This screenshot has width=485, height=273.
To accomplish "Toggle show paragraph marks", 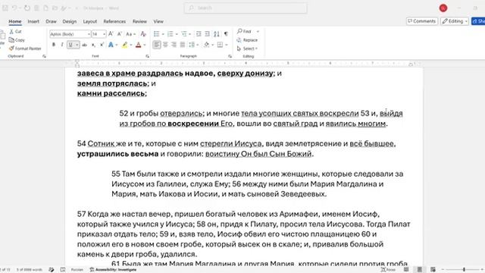I will click(x=226, y=33).
